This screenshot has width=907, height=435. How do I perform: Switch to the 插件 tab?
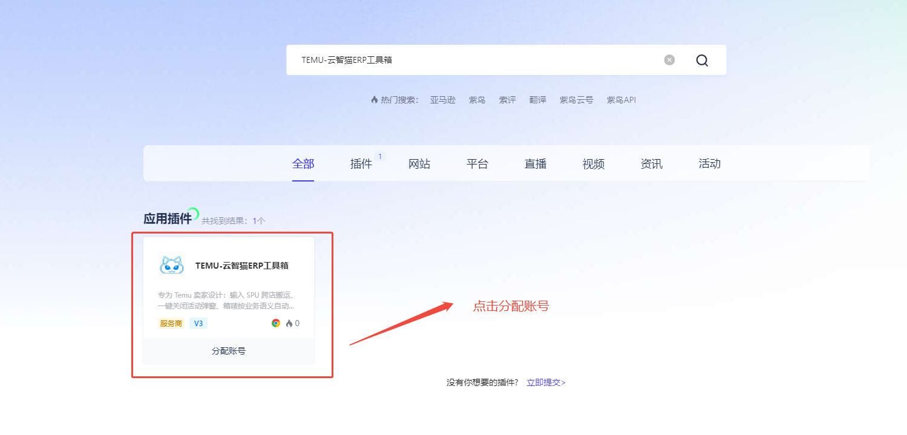tap(361, 164)
